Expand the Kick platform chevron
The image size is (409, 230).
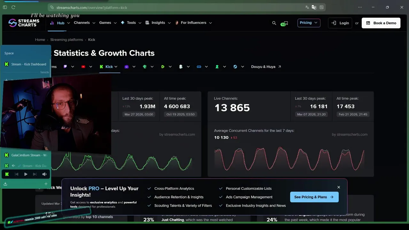[x=116, y=67]
